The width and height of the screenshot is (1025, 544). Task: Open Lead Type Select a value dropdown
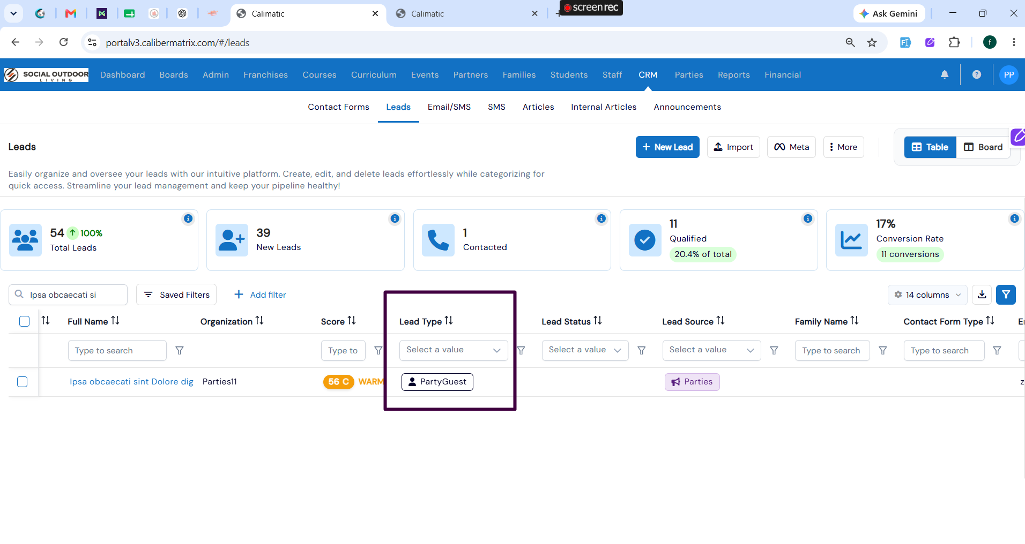[x=454, y=350]
